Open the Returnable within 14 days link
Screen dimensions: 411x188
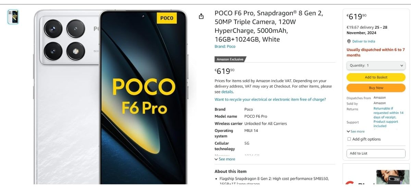(388, 113)
